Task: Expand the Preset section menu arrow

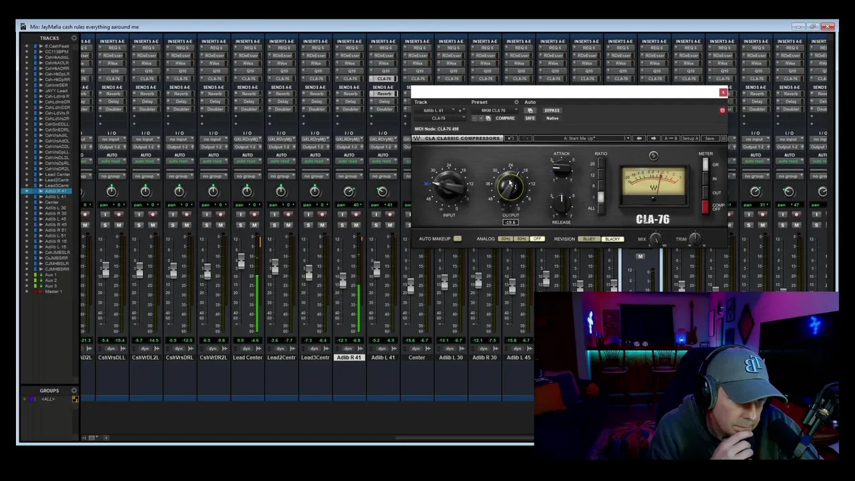Action: tap(516, 102)
